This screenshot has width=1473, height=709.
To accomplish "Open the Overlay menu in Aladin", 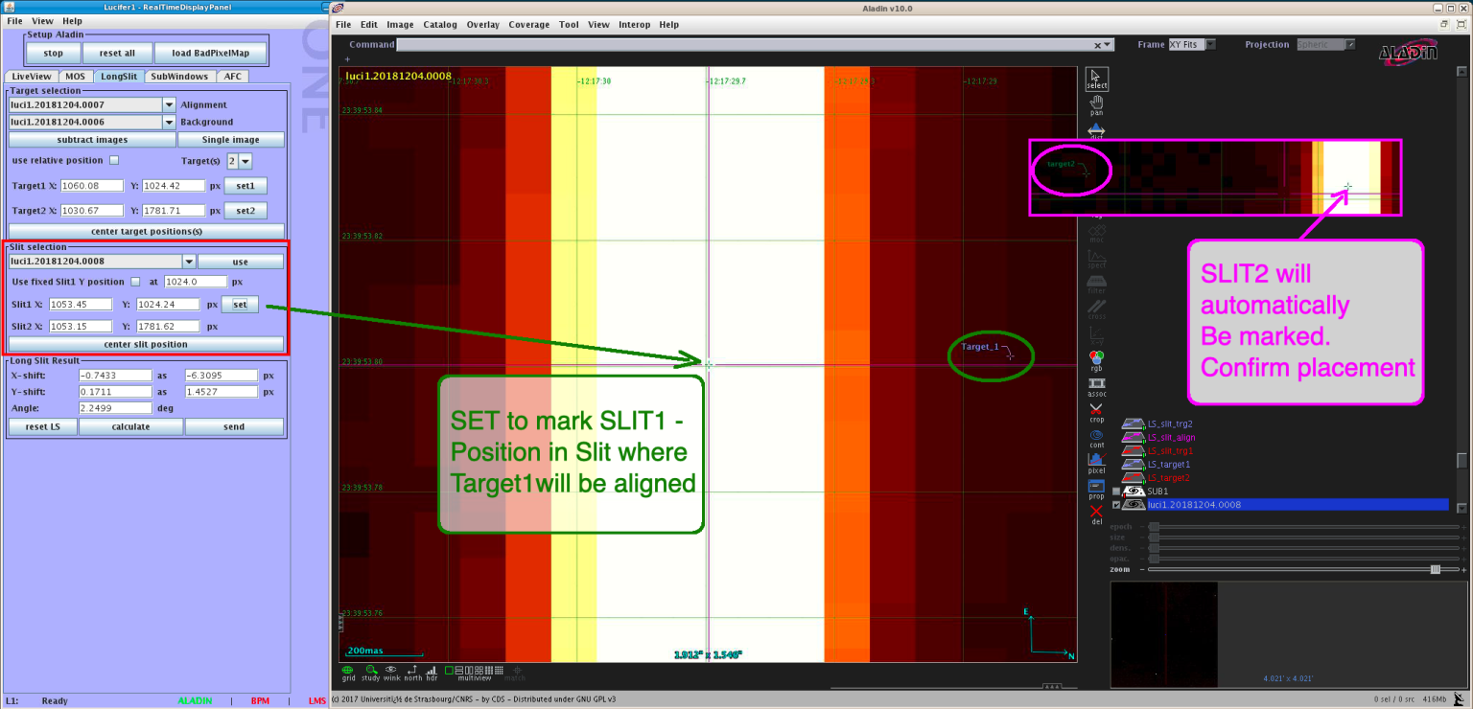I will point(483,25).
